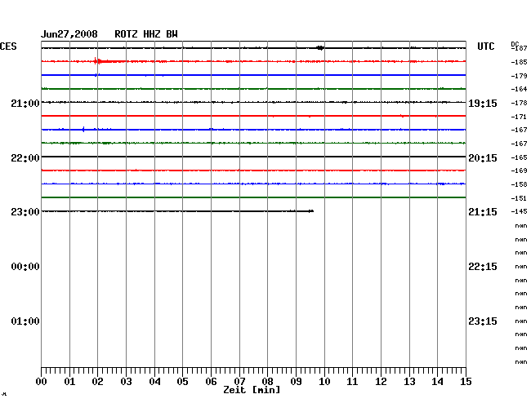Image resolution: width=531 pixels, height=403 pixels.
Task: Click the 19:15 UTC time label
Action: point(483,104)
